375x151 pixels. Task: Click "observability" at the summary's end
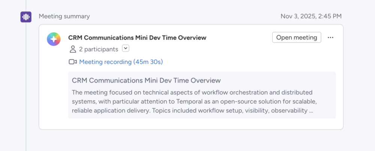click(x=288, y=111)
